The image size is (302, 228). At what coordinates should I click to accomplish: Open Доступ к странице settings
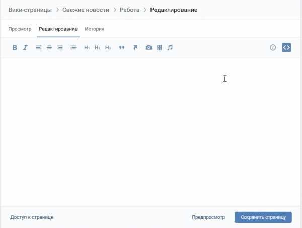pyautogui.click(x=32, y=217)
